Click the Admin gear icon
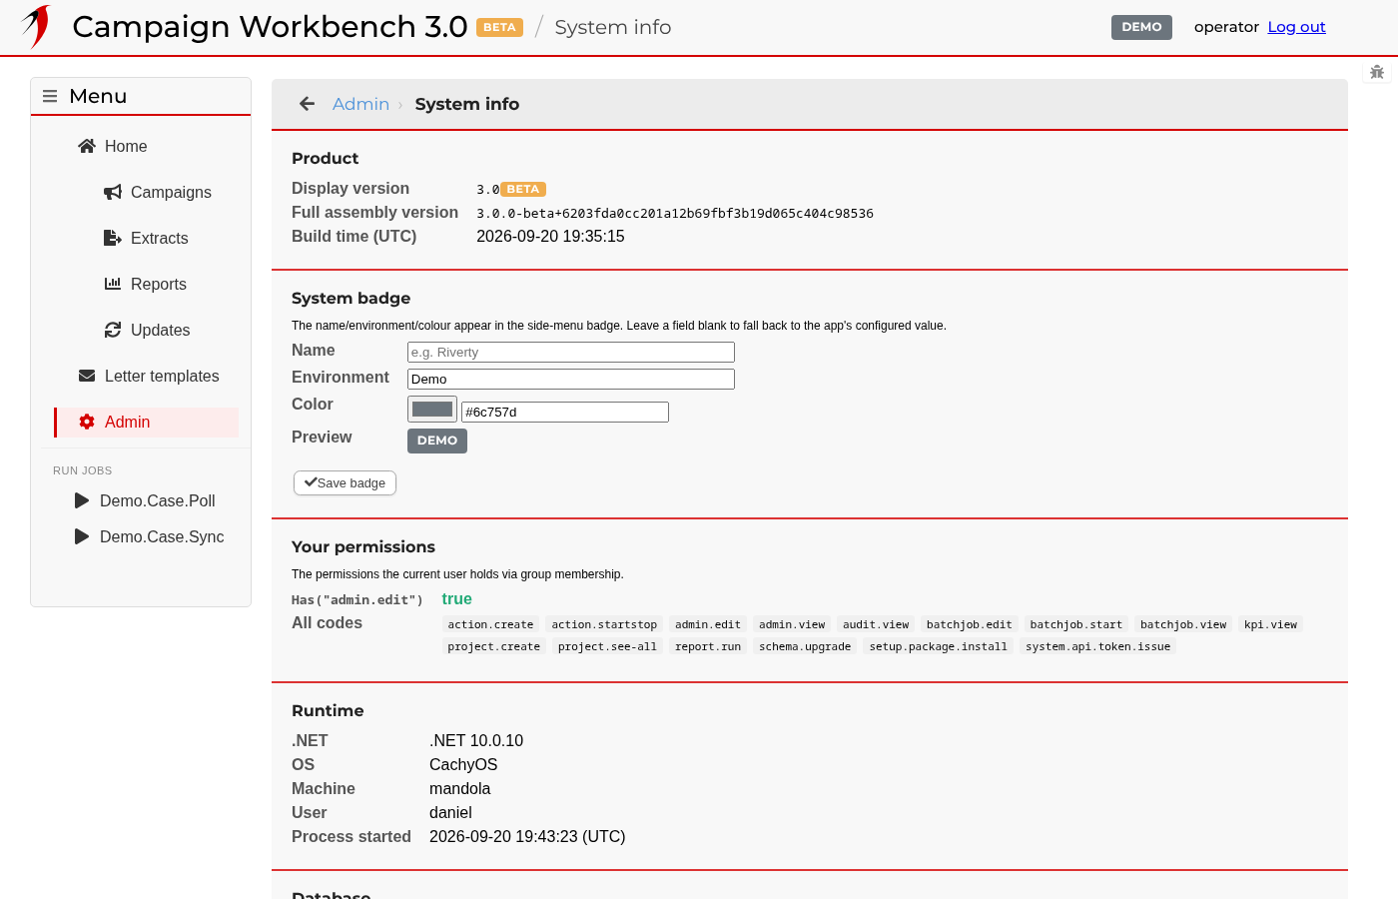The width and height of the screenshot is (1398, 899). pyautogui.click(x=87, y=422)
